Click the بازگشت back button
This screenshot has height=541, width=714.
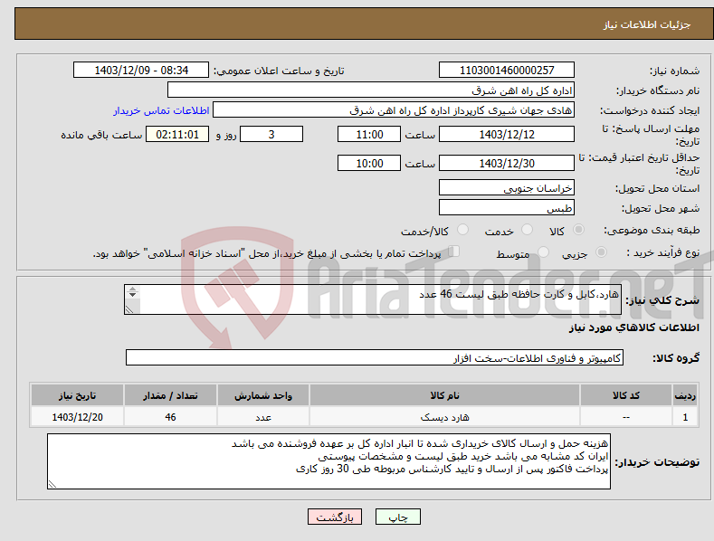335,517
